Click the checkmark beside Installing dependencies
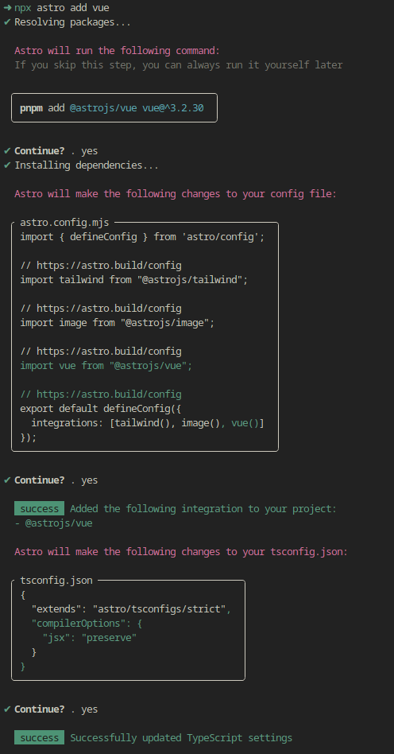This screenshot has width=394, height=754. coord(7,165)
